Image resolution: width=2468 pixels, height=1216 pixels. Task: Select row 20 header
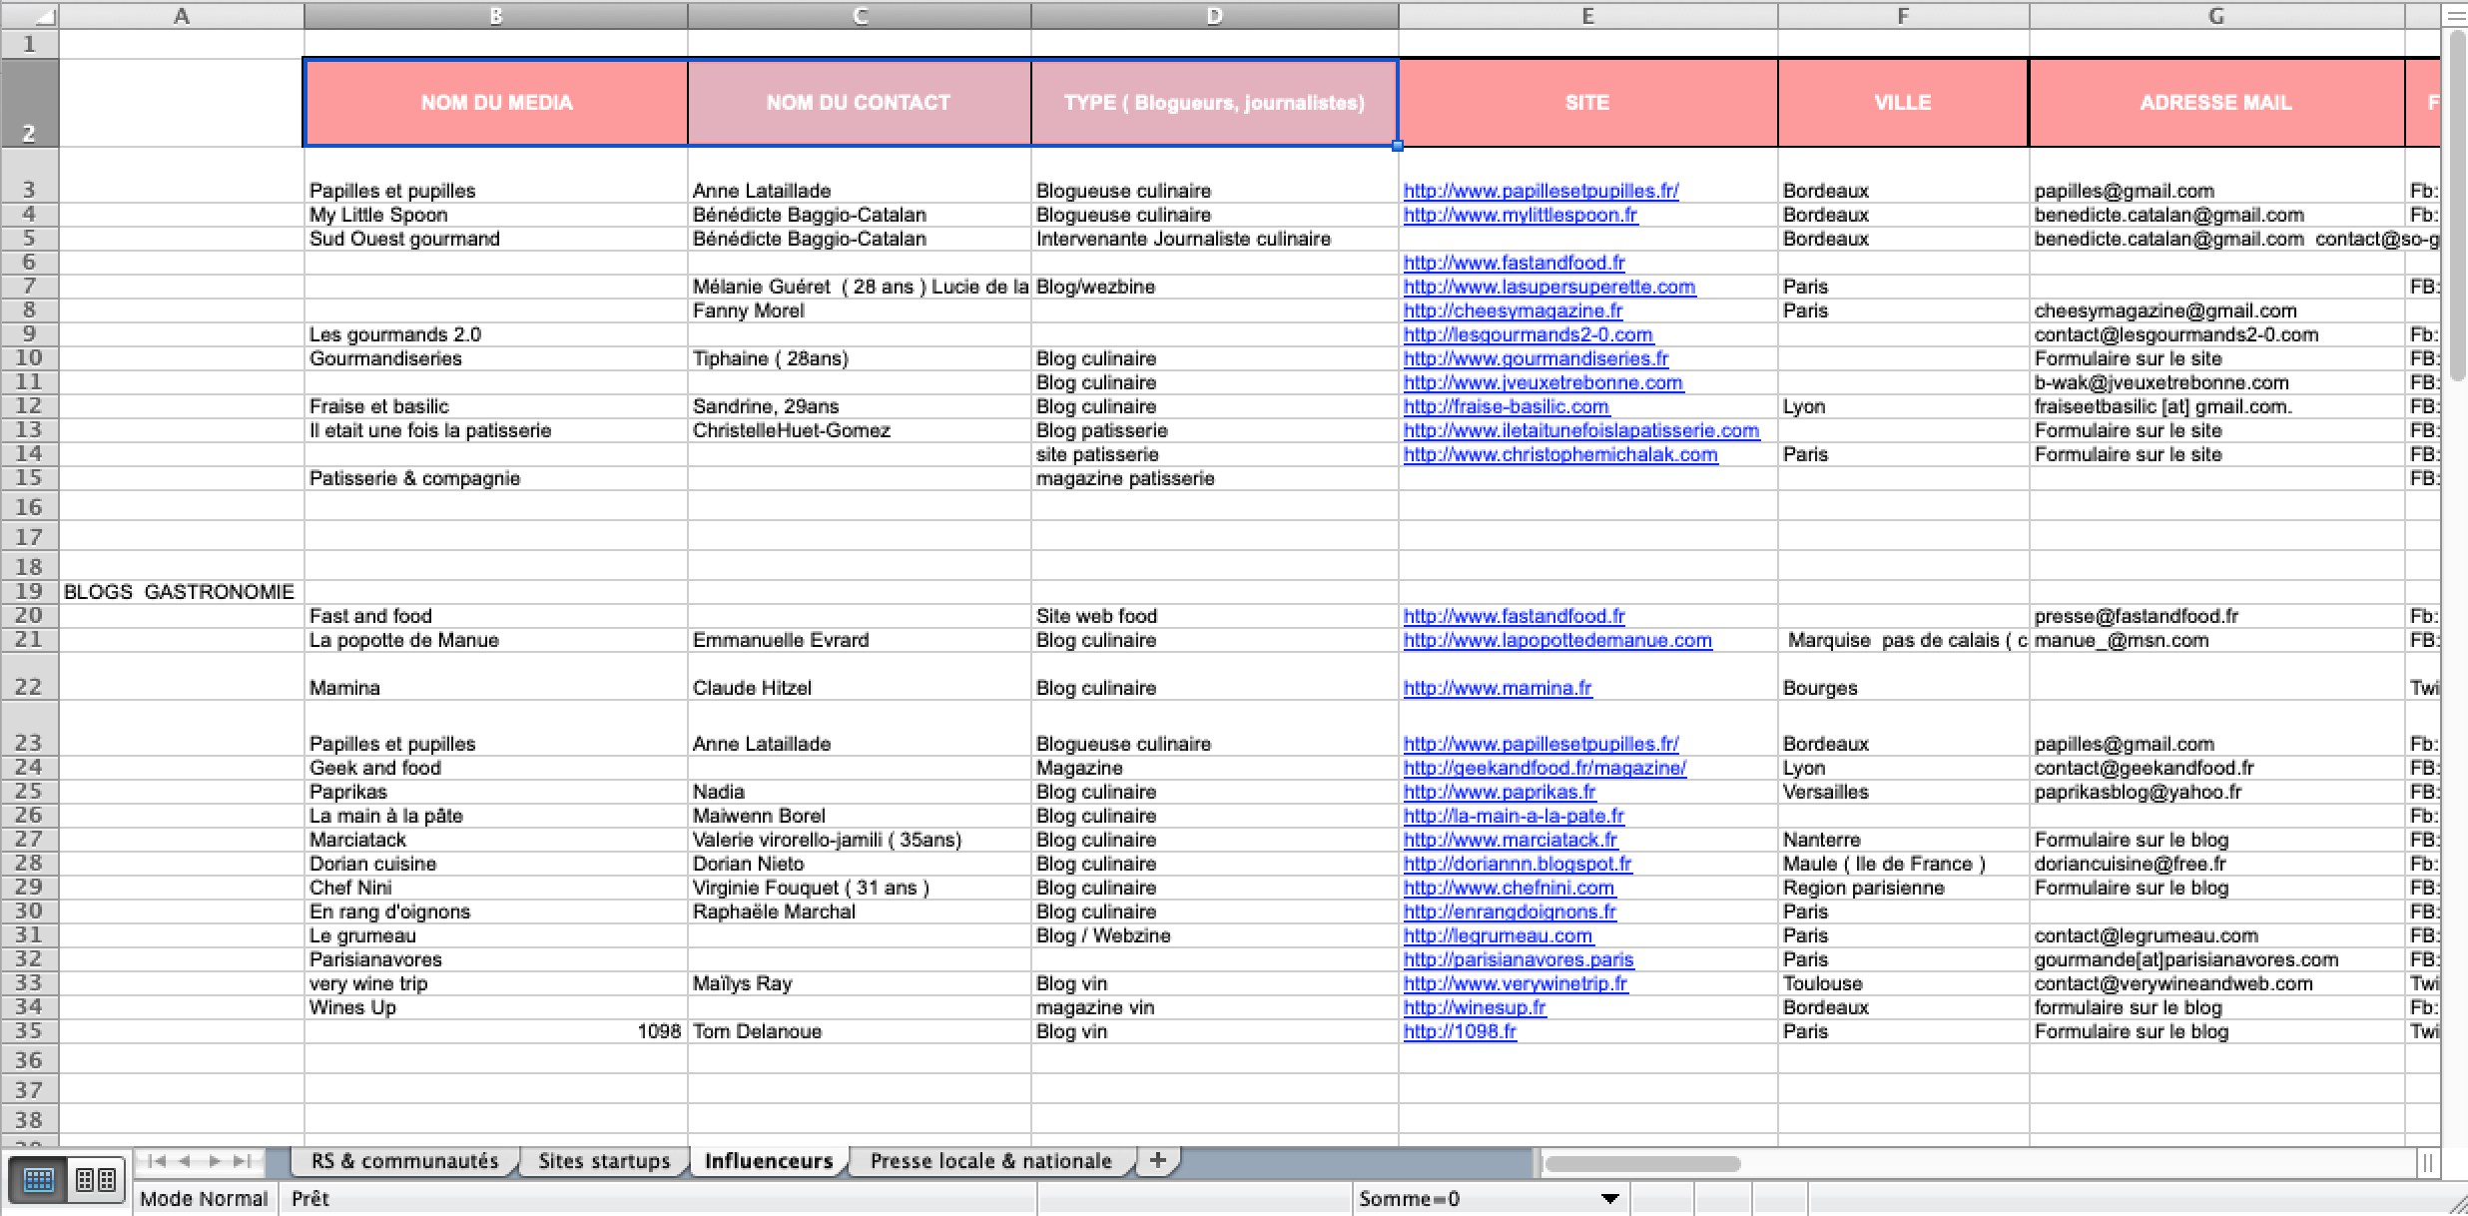click(x=30, y=615)
